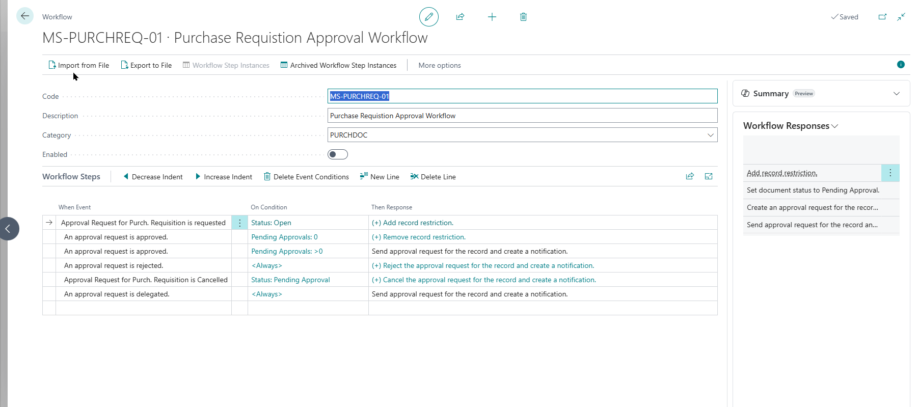Toggle the Enabled switch
This screenshot has height=407, width=918.
click(337, 154)
